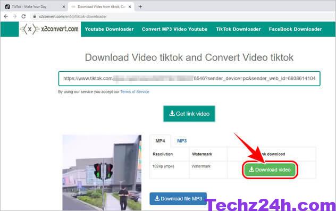Image resolution: width=336 pixels, height=211 pixels.
Task: Click the TikTok URL input field
Action: point(189,79)
